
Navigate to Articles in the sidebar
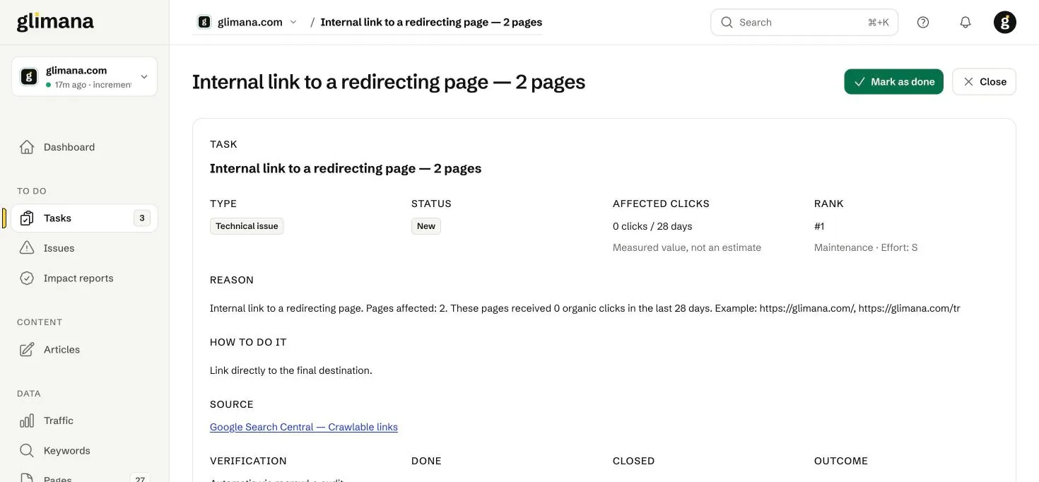pyautogui.click(x=84, y=350)
